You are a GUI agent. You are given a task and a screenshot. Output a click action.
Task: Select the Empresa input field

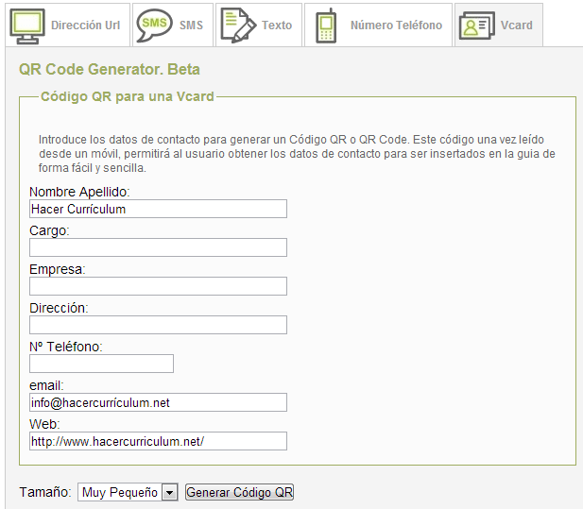pyautogui.click(x=158, y=286)
